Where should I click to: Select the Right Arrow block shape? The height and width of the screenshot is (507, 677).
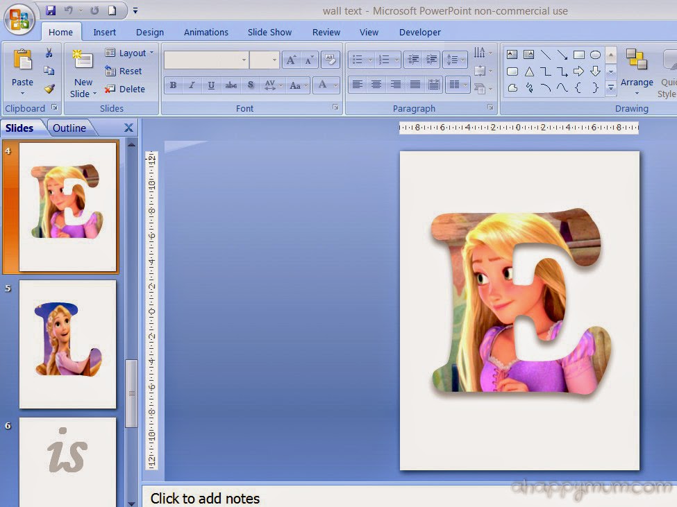tap(578, 71)
